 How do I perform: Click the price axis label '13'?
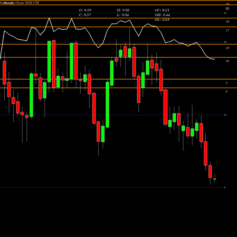tap(227, 48)
